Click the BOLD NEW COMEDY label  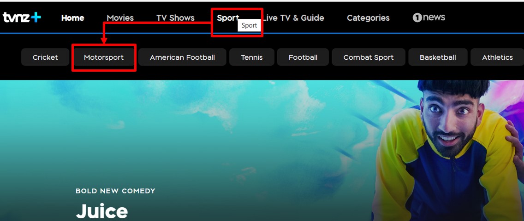115,191
